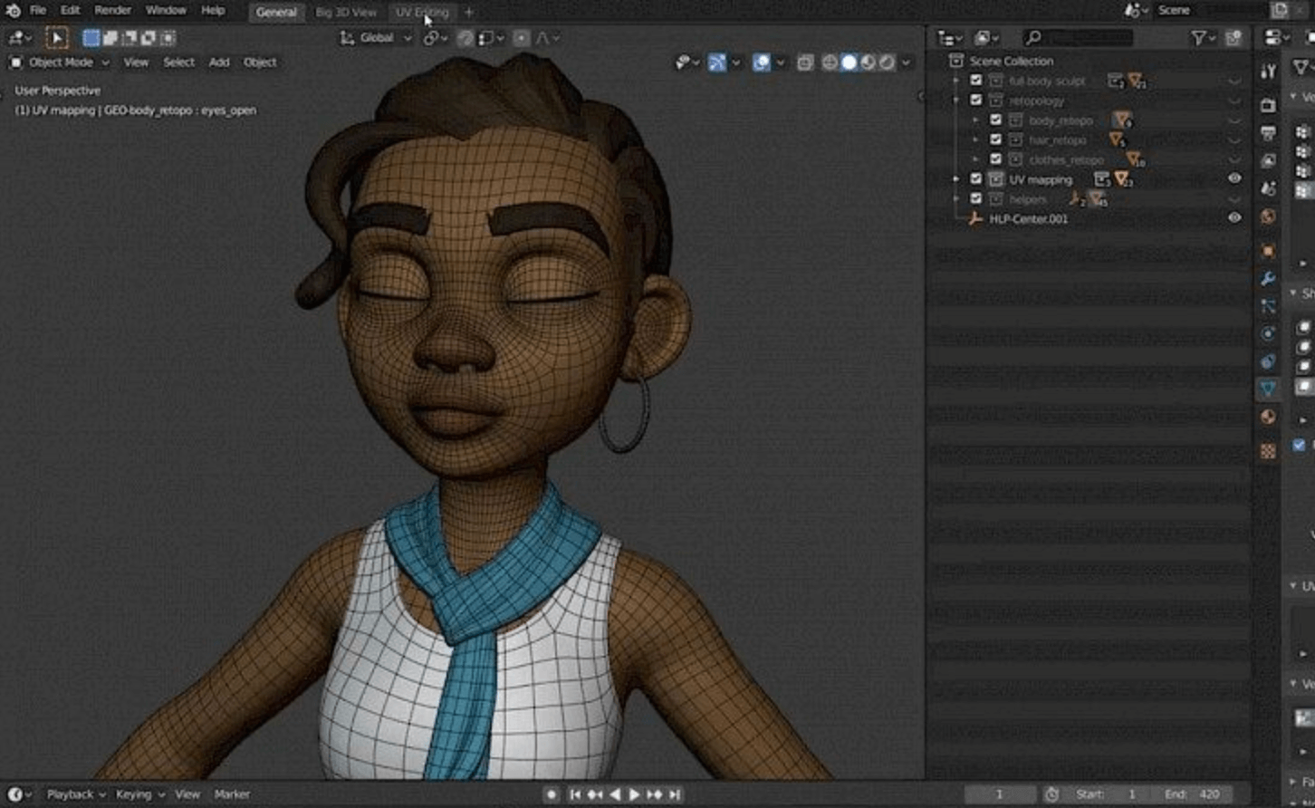Enable rendered viewport shading mode
The height and width of the screenshot is (808, 1315).
click(x=888, y=63)
